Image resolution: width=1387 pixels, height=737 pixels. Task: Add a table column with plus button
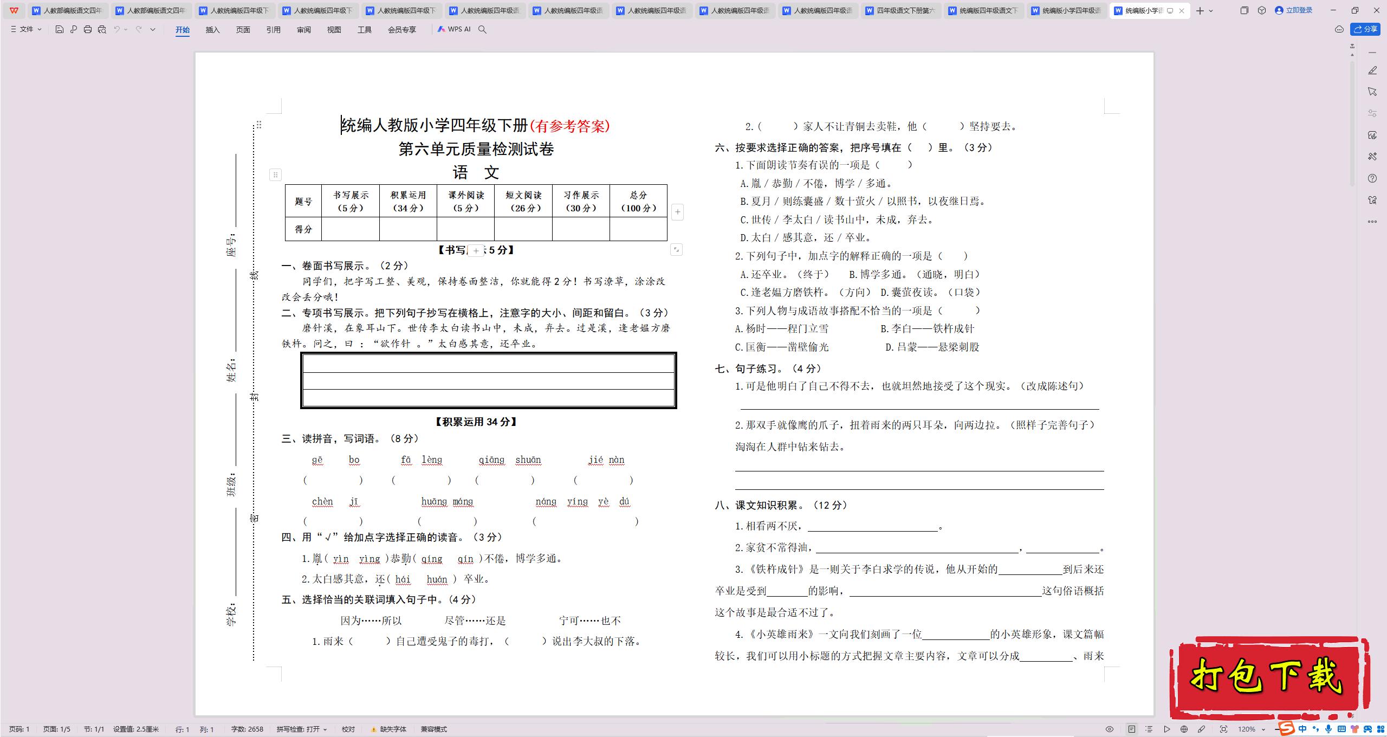tap(677, 212)
